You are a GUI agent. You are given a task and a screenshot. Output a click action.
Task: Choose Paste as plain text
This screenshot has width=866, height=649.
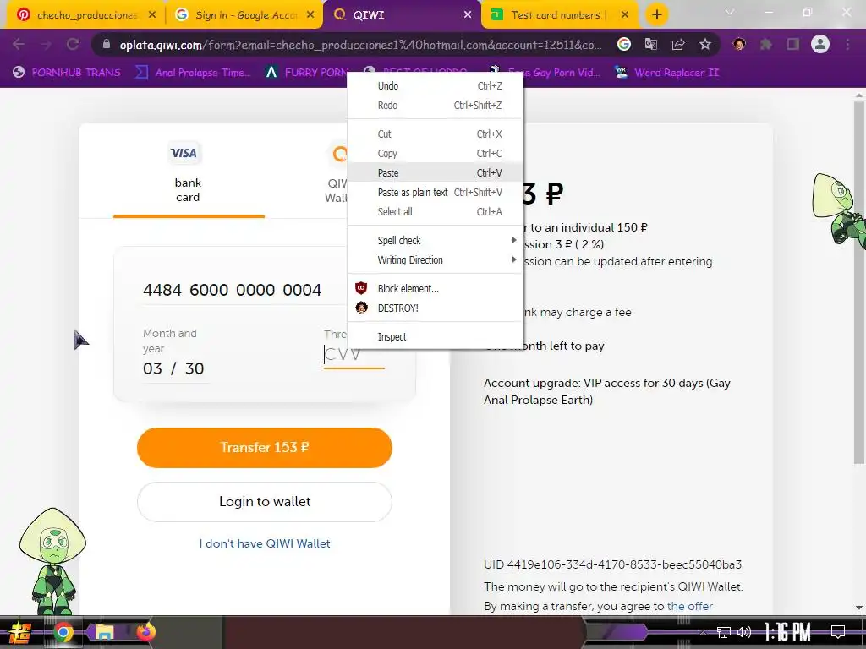point(436,192)
